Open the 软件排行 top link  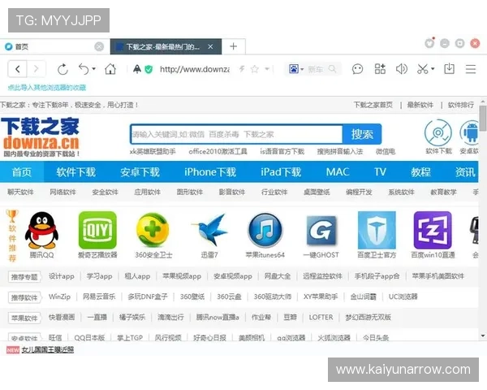pos(461,105)
